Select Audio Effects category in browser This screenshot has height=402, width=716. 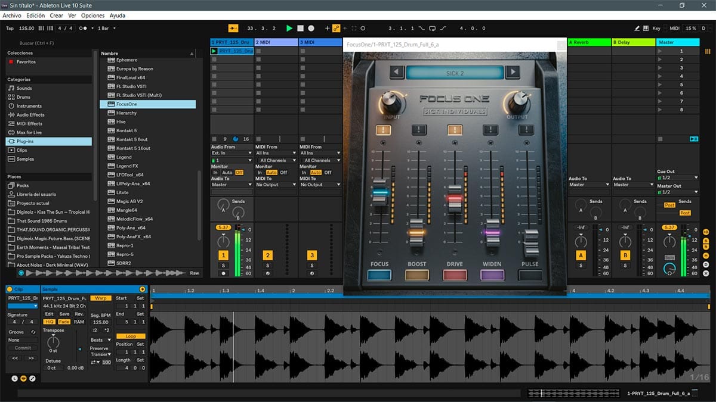pyautogui.click(x=48, y=115)
